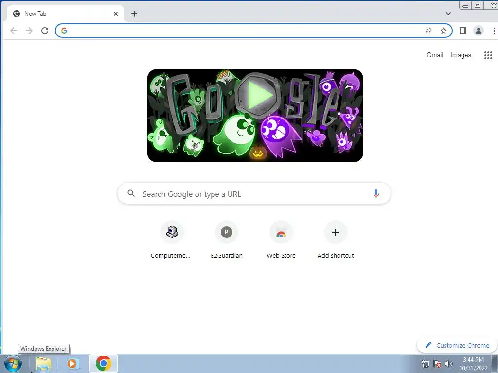Open a new tab with the plus button
Viewport: 498px width, 373px height.
(x=134, y=14)
